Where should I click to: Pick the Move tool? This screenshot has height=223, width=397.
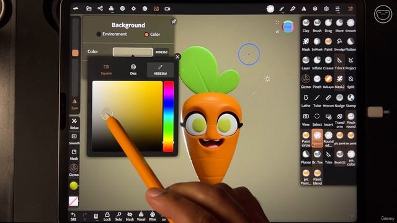pyautogui.click(x=339, y=26)
